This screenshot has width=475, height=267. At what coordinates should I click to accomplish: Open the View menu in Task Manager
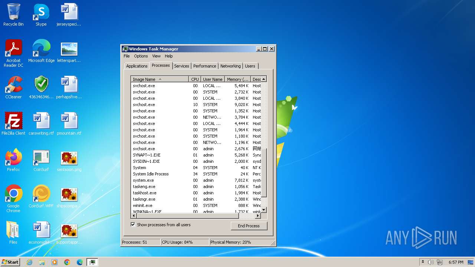click(x=156, y=56)
